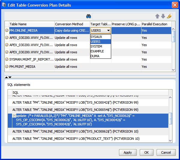This screenshot has width=180, height=160.
Task: Collapse the upper pane with the splitter up arrow
Action: 7,77
